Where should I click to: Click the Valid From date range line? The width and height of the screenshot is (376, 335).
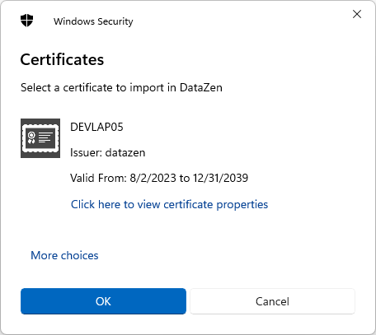click(159, 178)
